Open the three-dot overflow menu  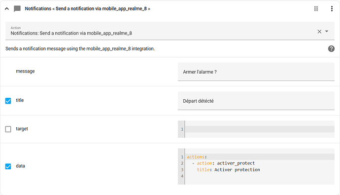pyautogui.click(x=332, y=9)
